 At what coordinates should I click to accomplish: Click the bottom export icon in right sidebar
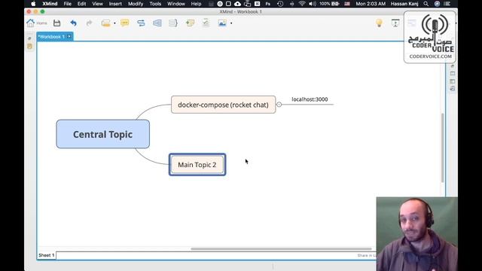pos(453,89)
